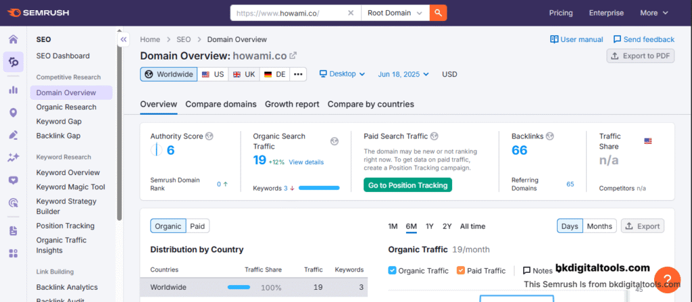Select the All time range

472,226
